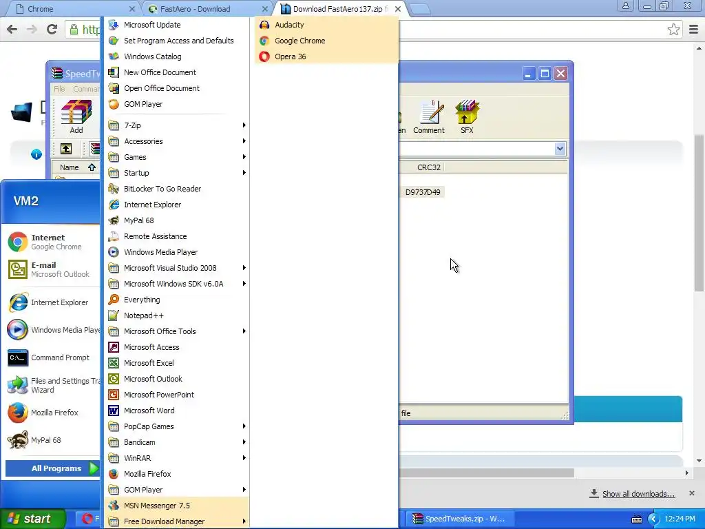The width and height of the screenshot is (705, 529).
Task: Click the WinRAR Comment toolbar icon
Action: point(428,117)
